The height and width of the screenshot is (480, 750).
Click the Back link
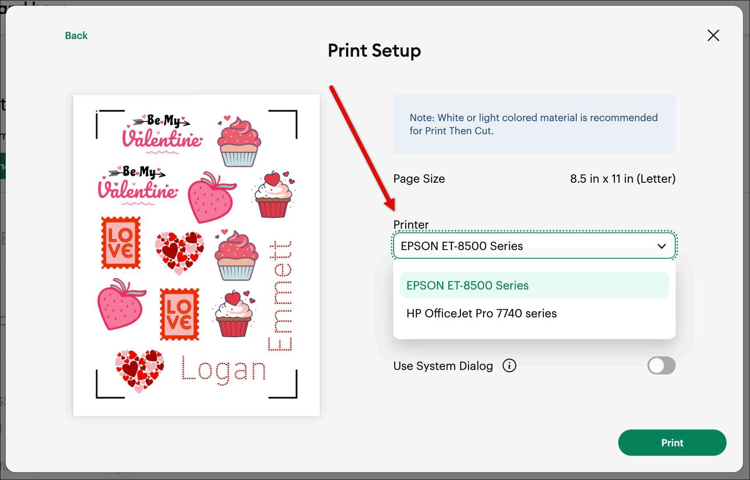tap(76, 35)
